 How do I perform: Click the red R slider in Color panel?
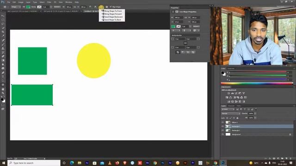click(258, 72)
